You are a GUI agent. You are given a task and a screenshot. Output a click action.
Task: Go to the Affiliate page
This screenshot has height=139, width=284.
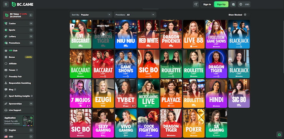18,64
